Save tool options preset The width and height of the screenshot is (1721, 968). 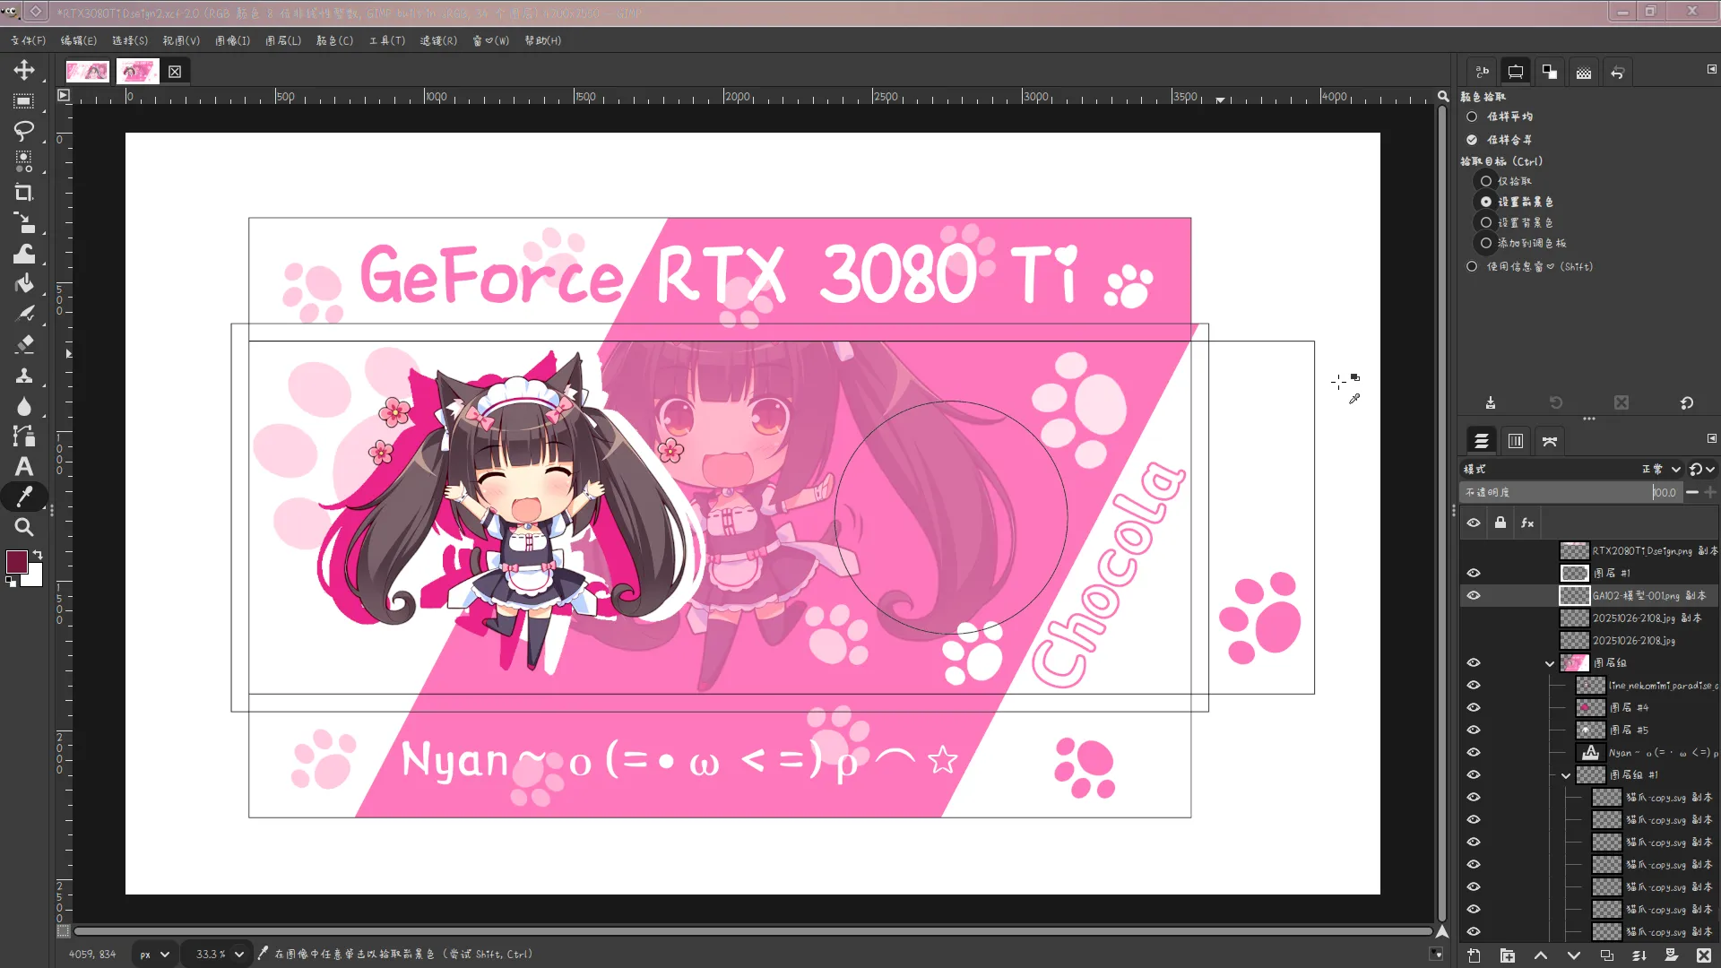coord(1490,403)
